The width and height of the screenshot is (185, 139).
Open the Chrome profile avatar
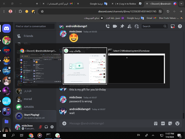click(x=10, y=11)
